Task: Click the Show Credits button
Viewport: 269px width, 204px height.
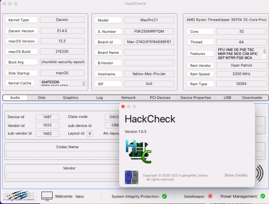Action: pyautogui.click(x=236, y=175)
